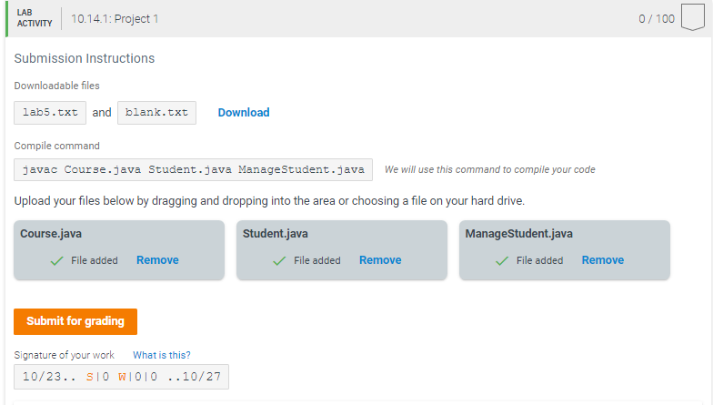Select the javac compile command box
The image size is (713, 405).
[x=193, y=169]
